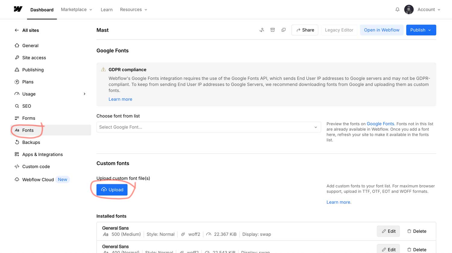Click the Apps & Integrations grid icon
The width and height of the screenshot is (452, 253).
(17, 154)
